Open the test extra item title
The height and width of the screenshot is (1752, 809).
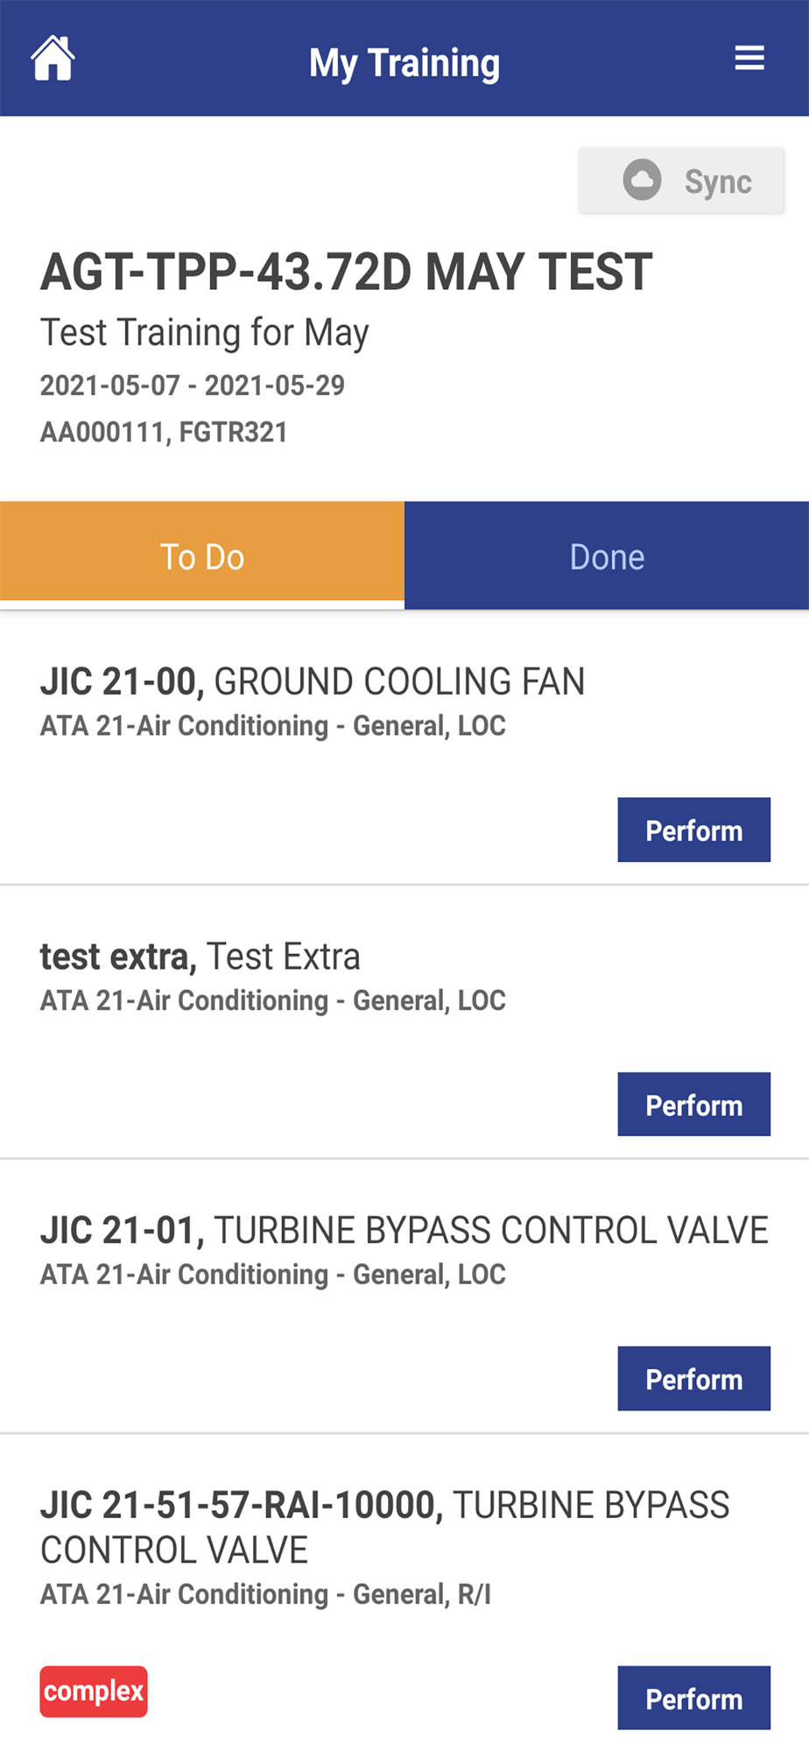click(200, 957)
